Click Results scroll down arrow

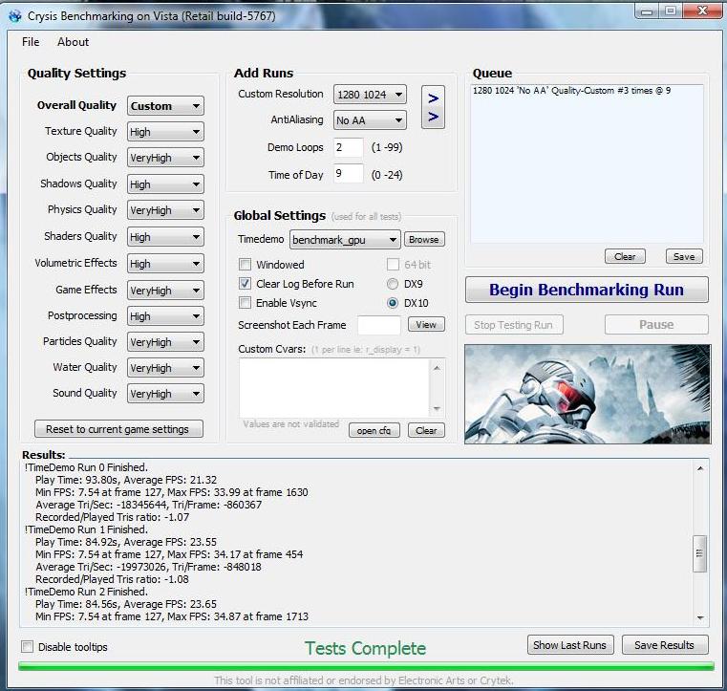tap(699, 617)
